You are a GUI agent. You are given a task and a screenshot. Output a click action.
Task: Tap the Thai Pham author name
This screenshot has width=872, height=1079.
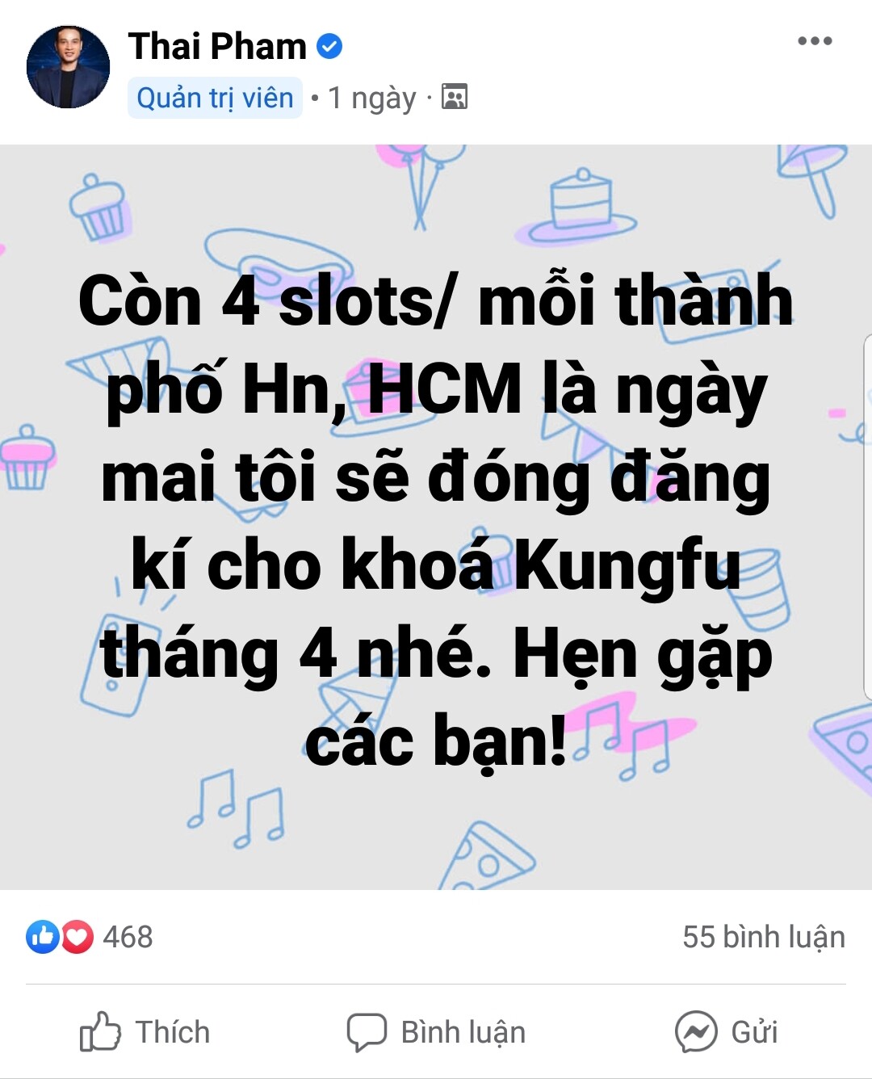(x=217, y=46)
